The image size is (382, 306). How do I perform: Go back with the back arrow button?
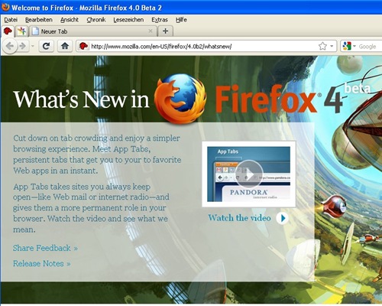click(10, 46)
